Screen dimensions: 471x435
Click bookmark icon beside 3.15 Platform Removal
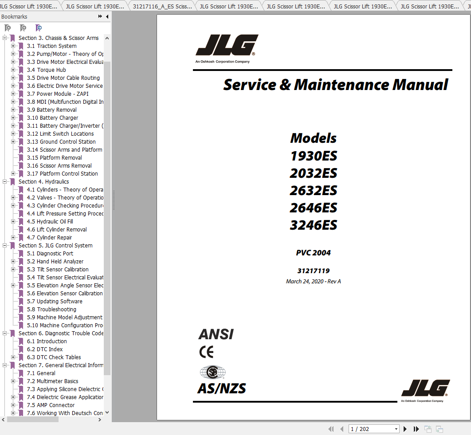(21, 158)
